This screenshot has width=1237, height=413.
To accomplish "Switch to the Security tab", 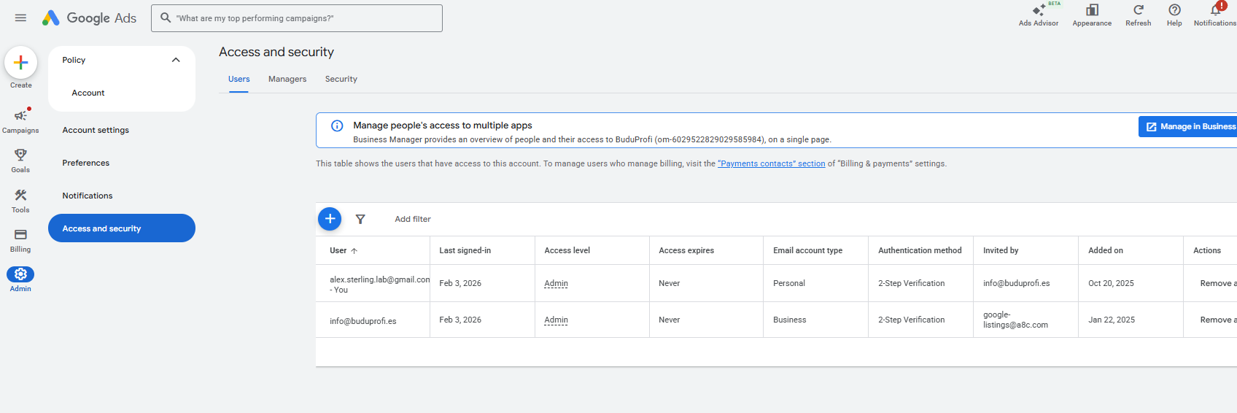I will point(341,79).
